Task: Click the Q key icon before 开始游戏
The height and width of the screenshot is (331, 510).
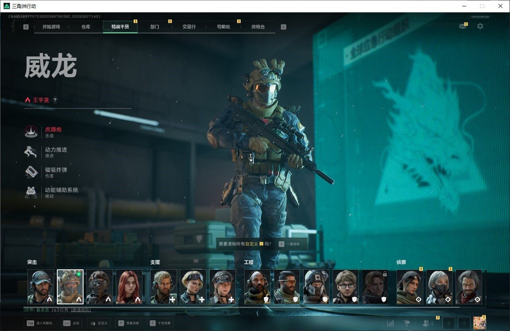Action: tap(26, 27)
